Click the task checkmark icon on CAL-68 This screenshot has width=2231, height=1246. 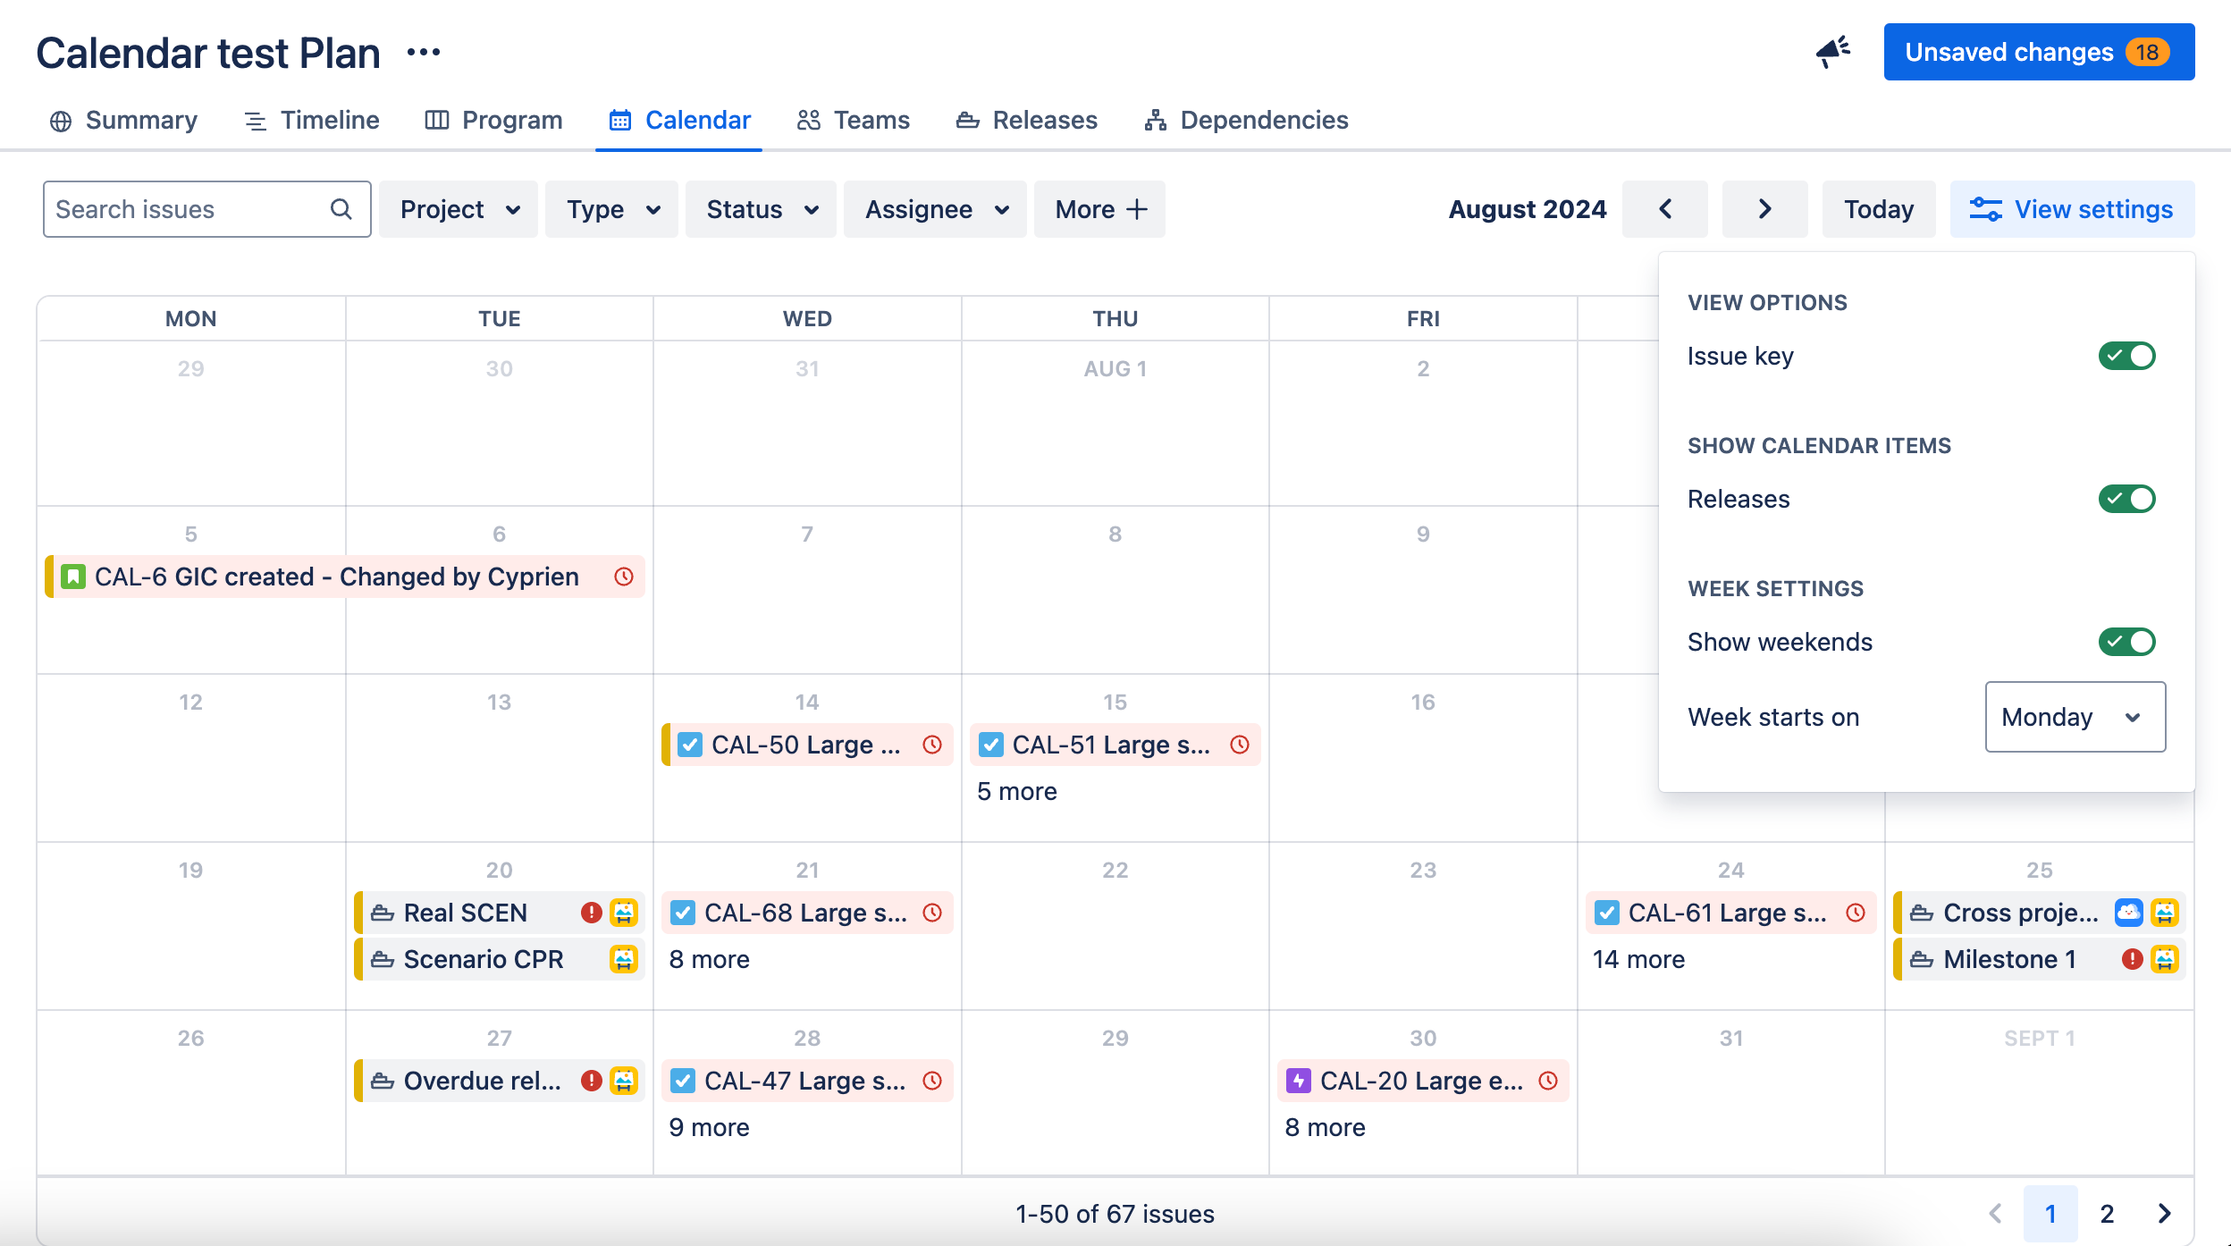tap(684, 913)
